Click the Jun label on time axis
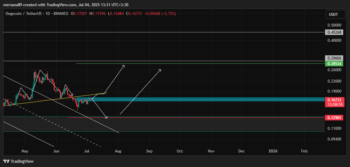350x167 pixels. pos(56,151)
